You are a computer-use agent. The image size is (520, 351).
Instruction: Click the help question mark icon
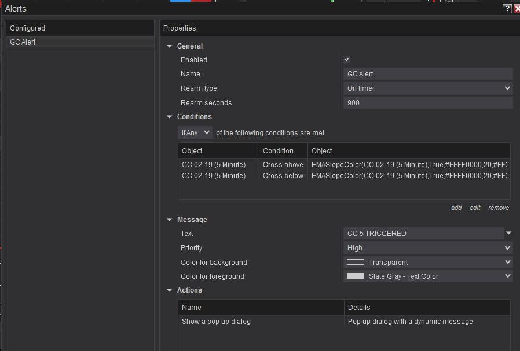click(507, 9)
